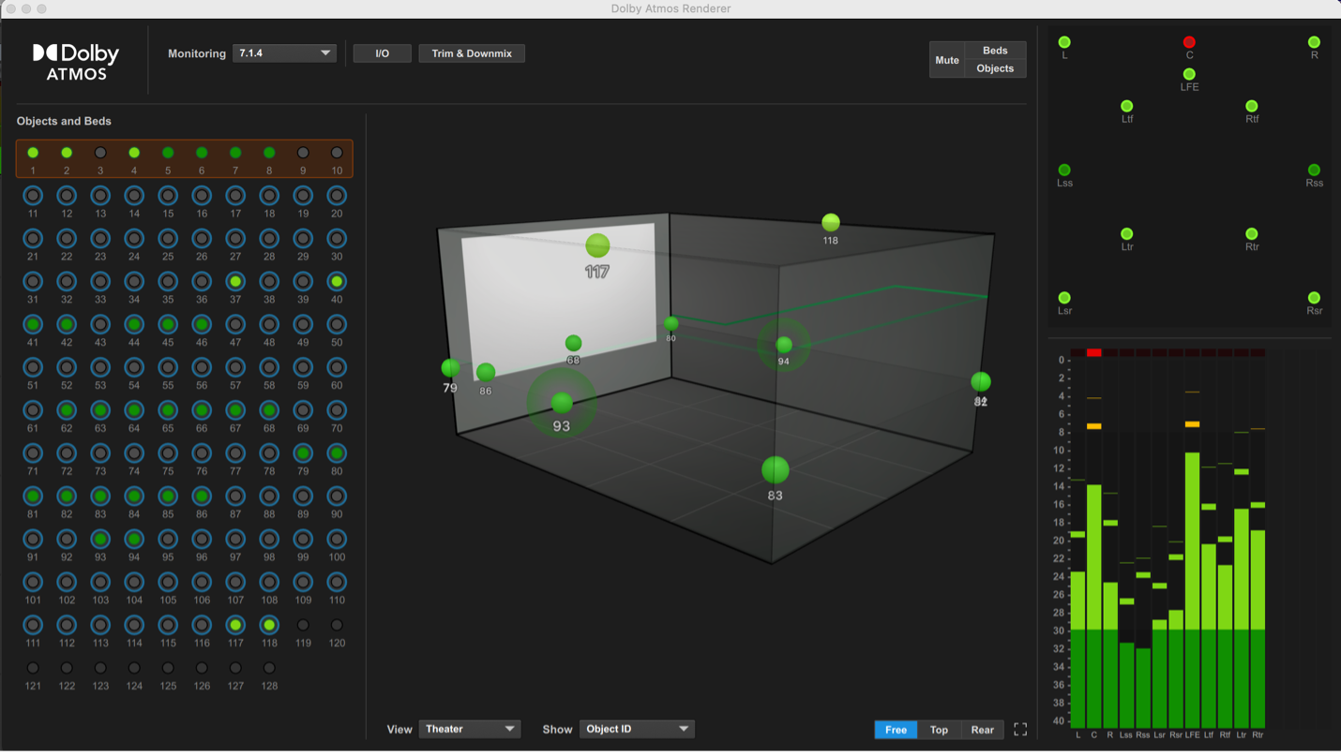Click the red C speaker indicator
Image resolution: width=1341 pixels, height=755 pixels.
pyautogui.click(x=1189, y=42)
